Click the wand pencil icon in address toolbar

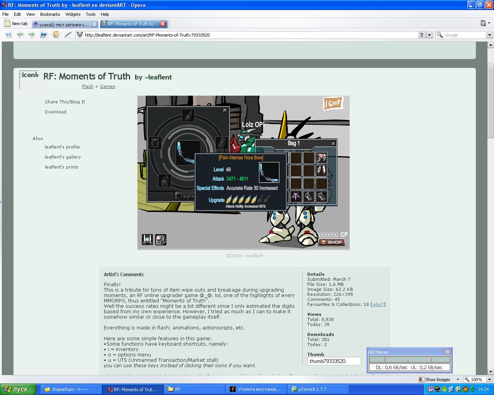click(68, 35)
